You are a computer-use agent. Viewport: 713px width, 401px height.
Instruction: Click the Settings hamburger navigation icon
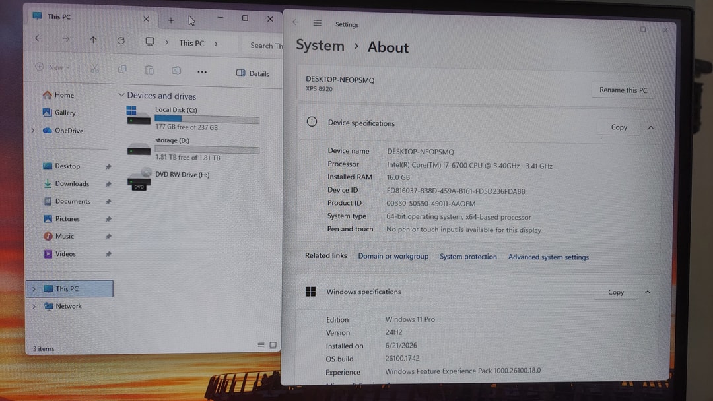click(x=318, y=23)
